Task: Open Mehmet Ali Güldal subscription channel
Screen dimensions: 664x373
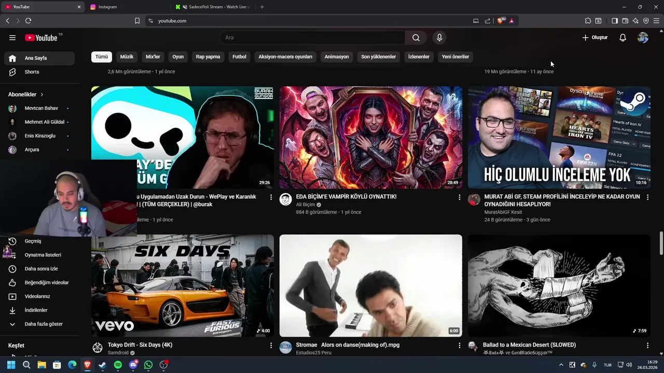Action: pyautogui.click(x=39, y=122)
